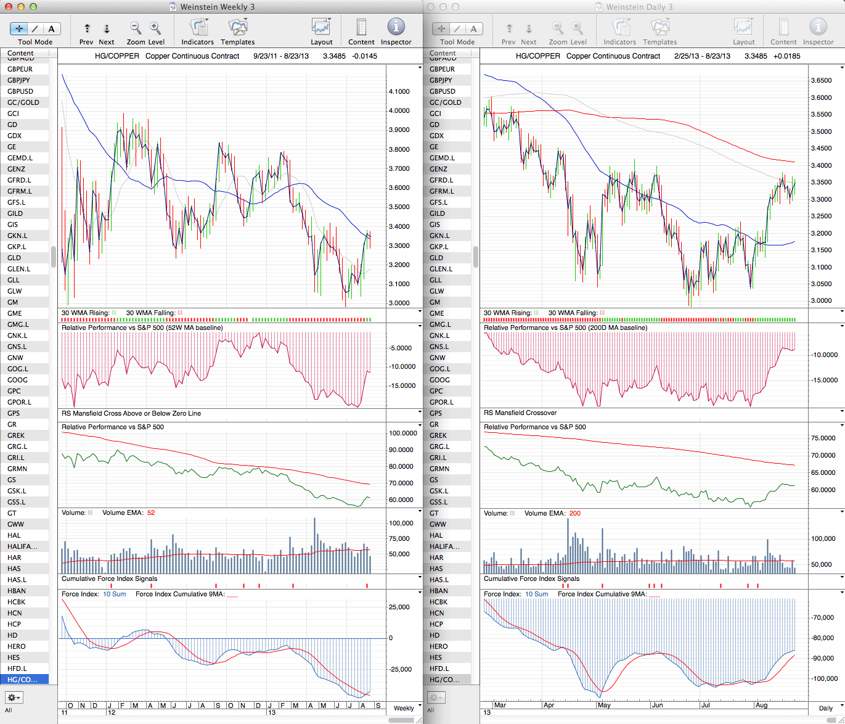Select the text annotation tool in Weekly window
The height and width of the screenshot is (724, 845).
point(51,29)
